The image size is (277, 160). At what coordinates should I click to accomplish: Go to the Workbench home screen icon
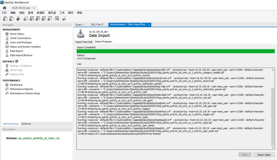4,8
